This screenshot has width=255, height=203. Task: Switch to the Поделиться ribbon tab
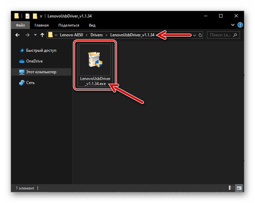tap(69, 25)
